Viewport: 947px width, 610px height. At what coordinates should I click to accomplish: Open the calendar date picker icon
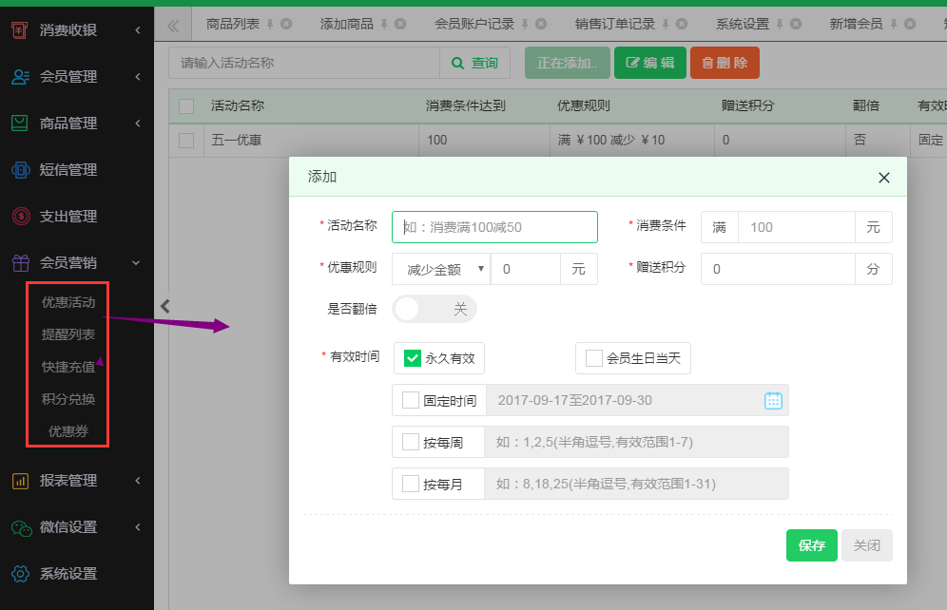click(773, 400)
